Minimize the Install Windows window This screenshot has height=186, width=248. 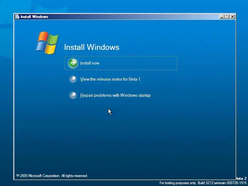222,17
